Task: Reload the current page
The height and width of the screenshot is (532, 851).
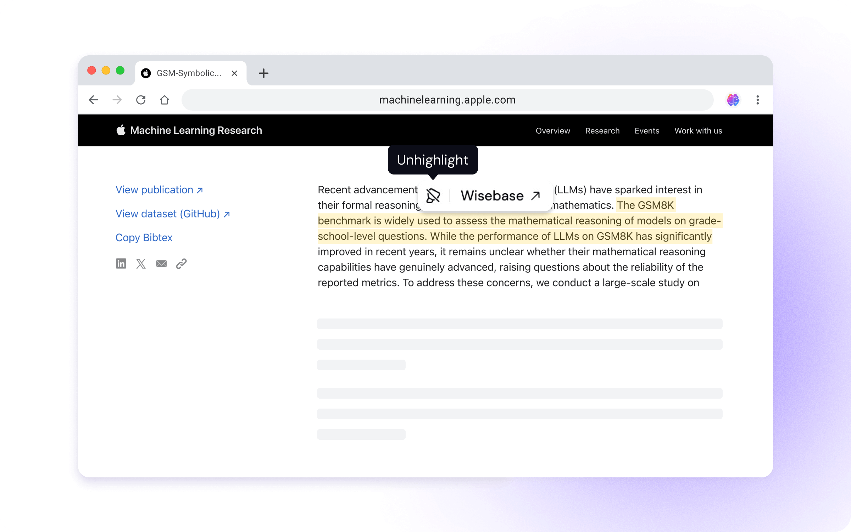Action: [x=141, y=100]
